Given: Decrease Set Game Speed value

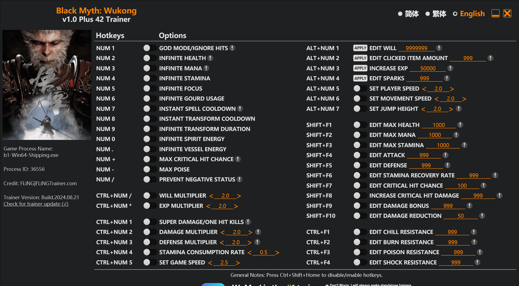Looking at the screenshot, I should coord(210,263).
